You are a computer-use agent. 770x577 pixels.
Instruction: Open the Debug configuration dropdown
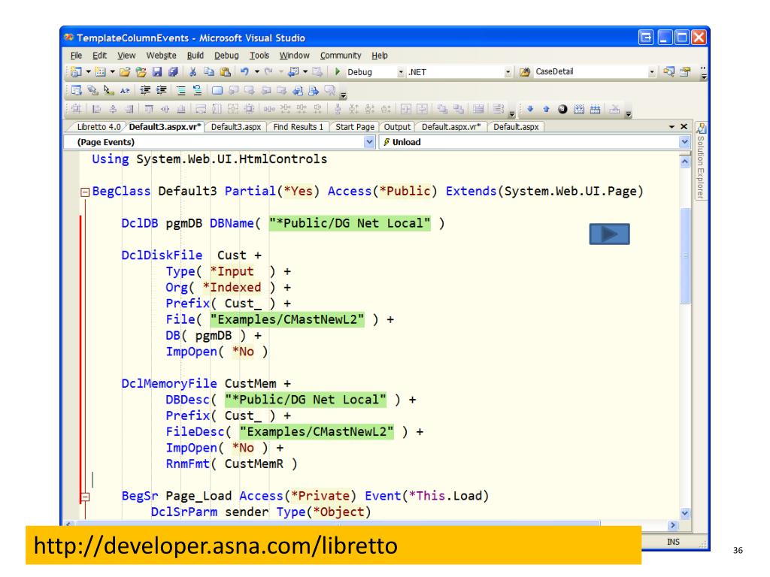pyautogui.click(x=401, y=72)
